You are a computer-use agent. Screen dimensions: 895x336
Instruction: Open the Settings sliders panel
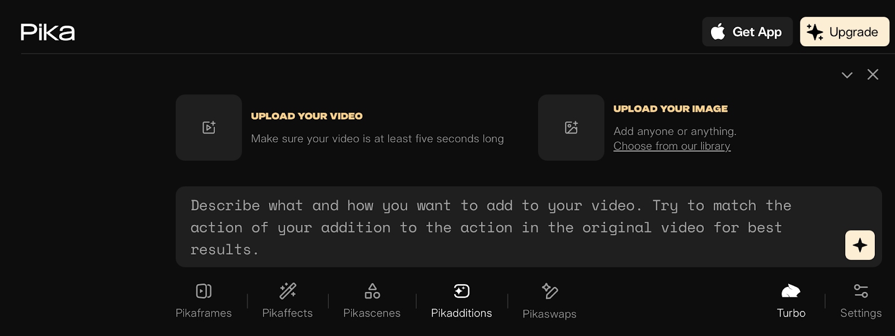[x=861, y=301]
